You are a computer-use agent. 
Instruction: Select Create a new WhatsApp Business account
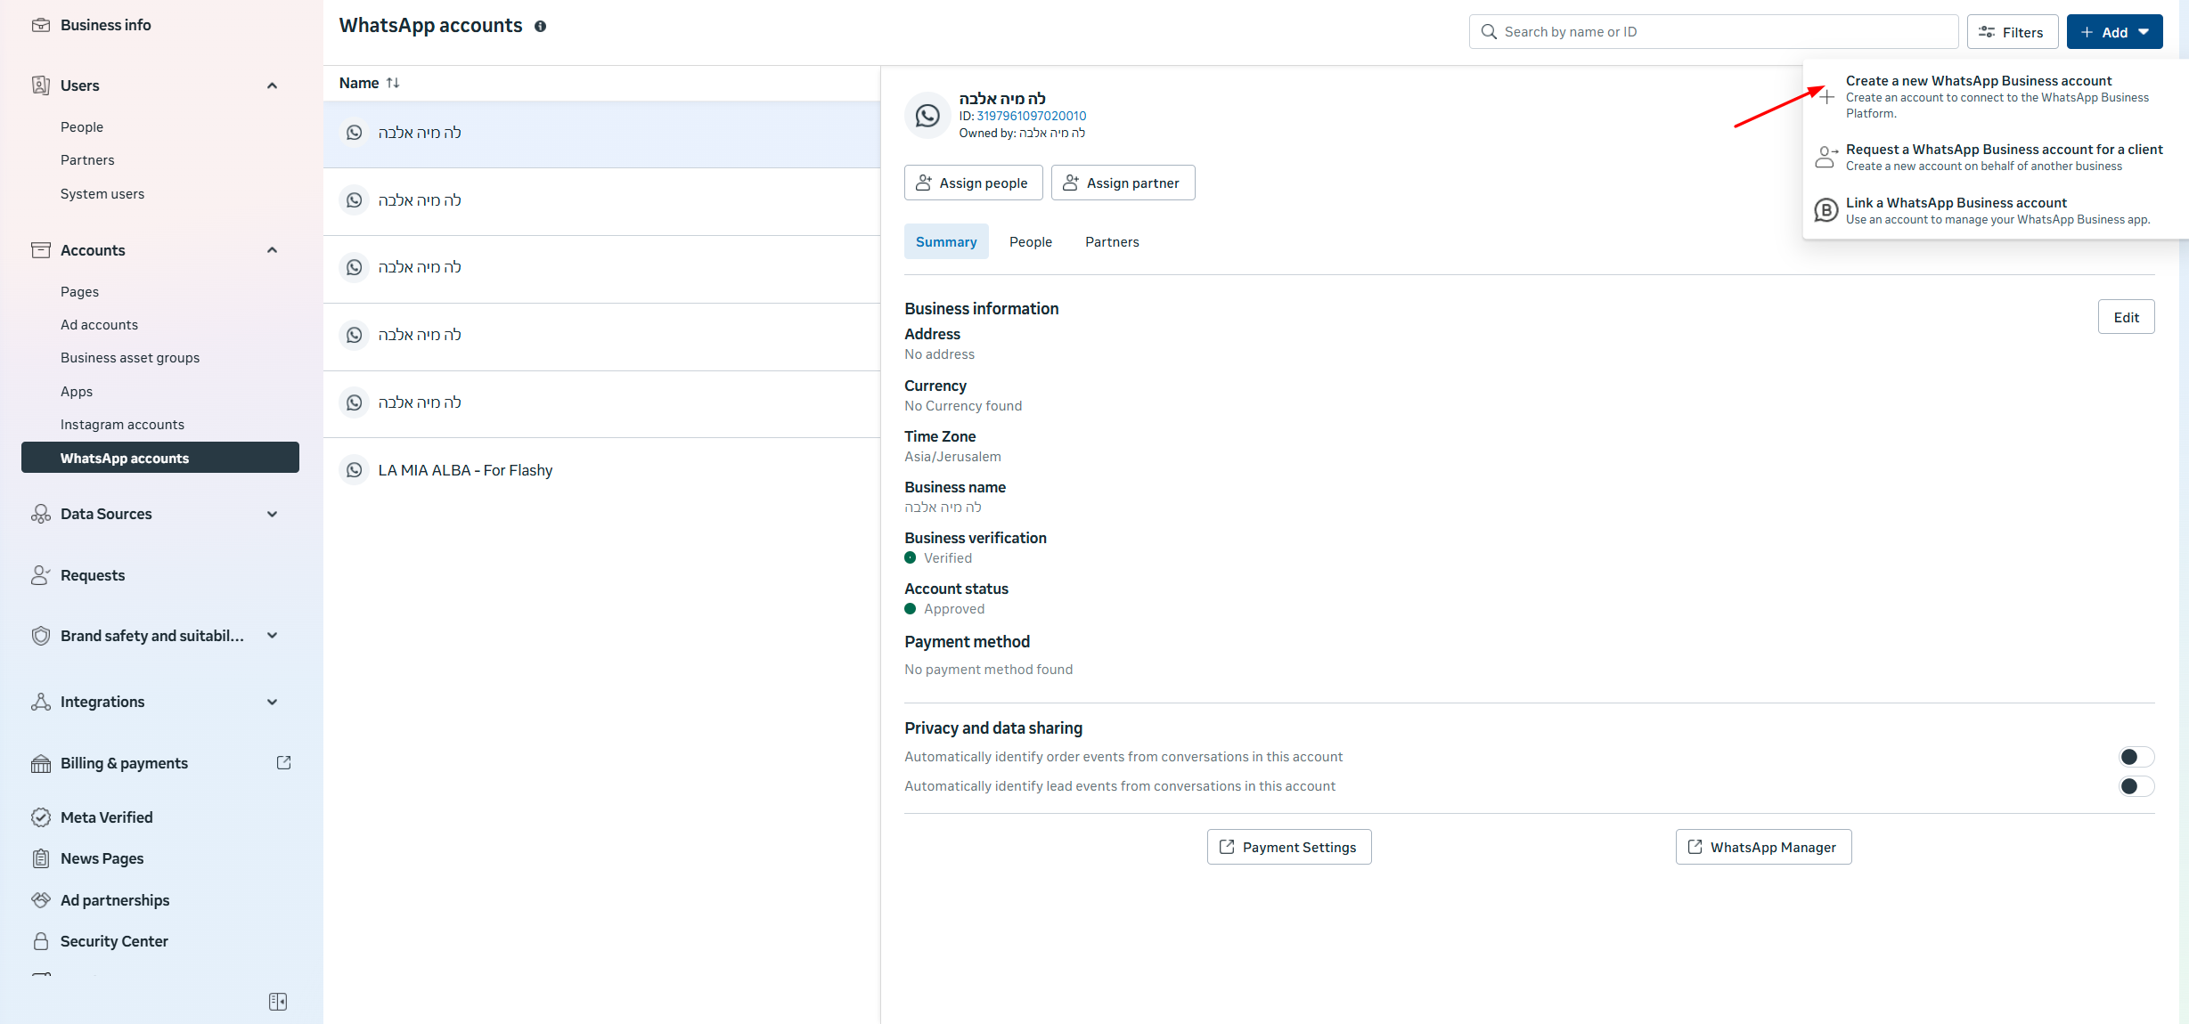(x=1978, y=81)
